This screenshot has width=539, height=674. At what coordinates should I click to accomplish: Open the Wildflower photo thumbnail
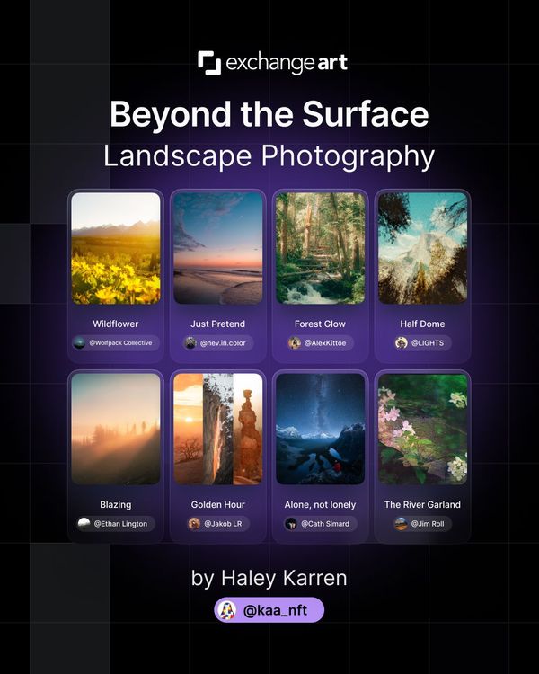point(116,248)
